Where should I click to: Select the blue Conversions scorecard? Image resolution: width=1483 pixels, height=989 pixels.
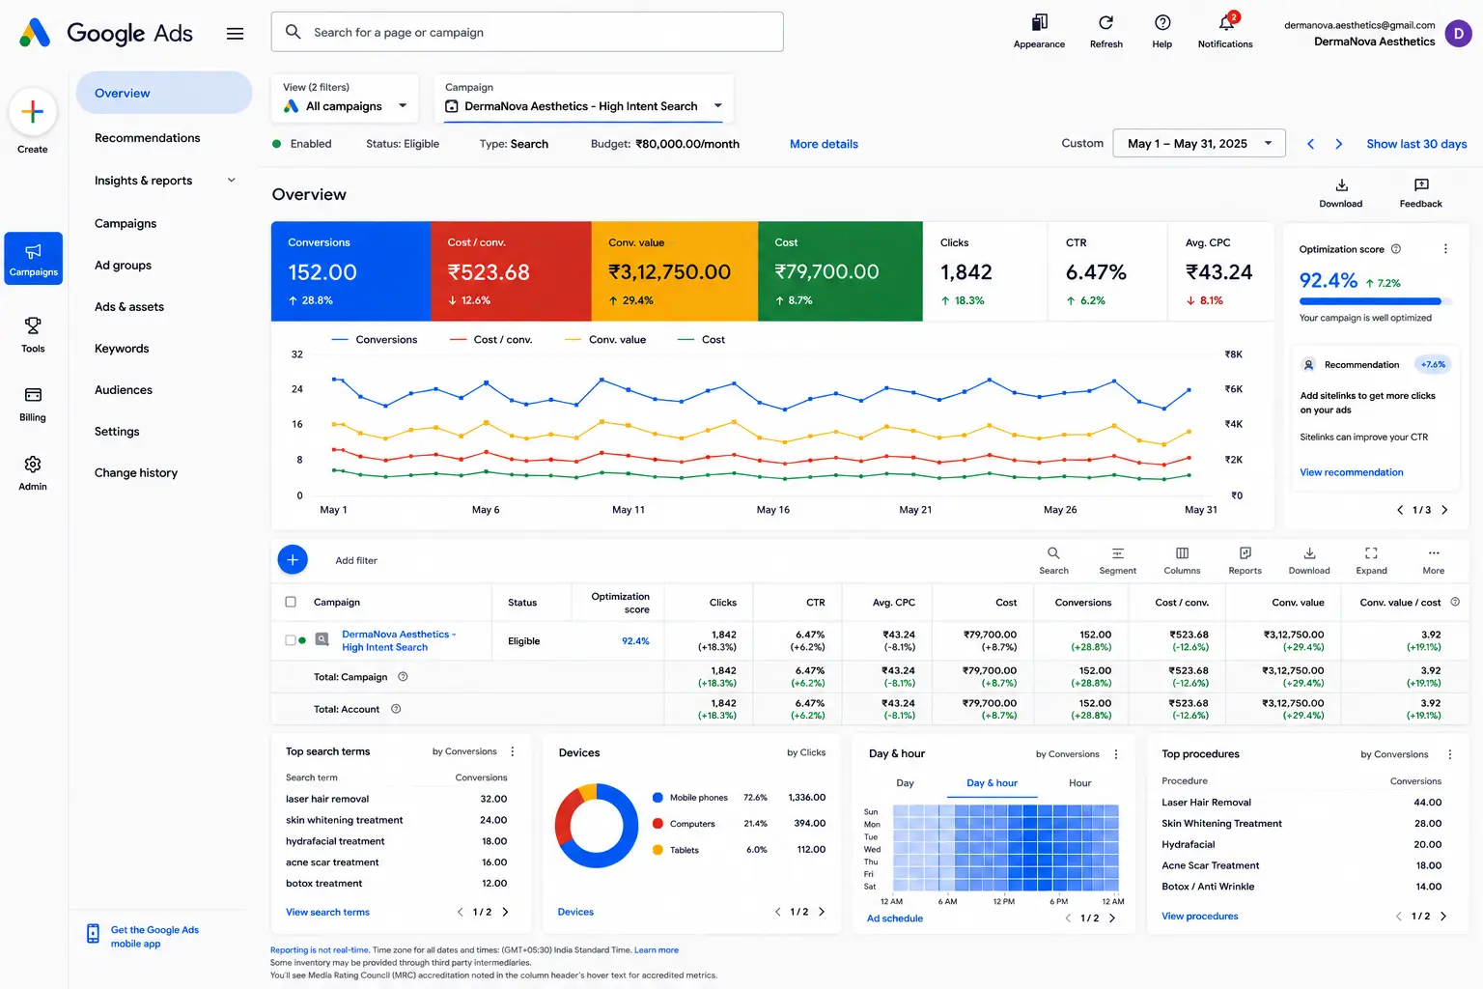click(351, 271)
